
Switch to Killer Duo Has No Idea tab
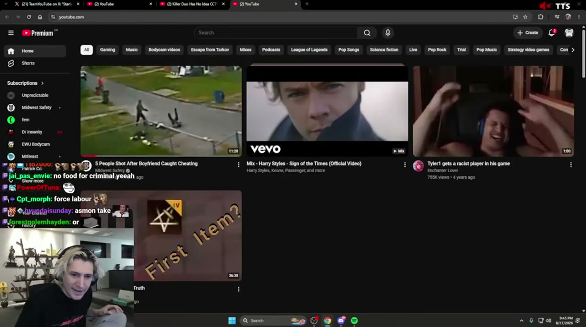[x=192, y=4]
